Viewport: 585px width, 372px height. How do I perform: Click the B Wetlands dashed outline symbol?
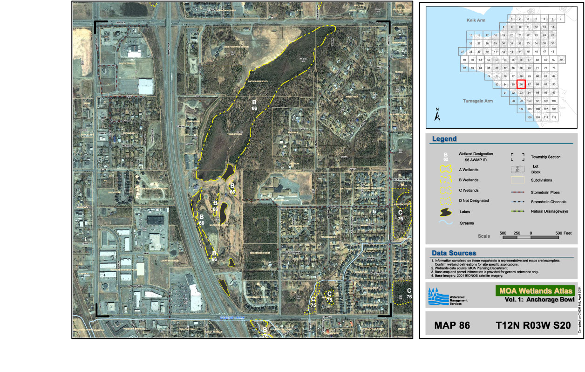click(x=446, y=180)
